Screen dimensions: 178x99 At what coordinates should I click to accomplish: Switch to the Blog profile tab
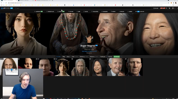pyautogui.click(x=64, y=57)
